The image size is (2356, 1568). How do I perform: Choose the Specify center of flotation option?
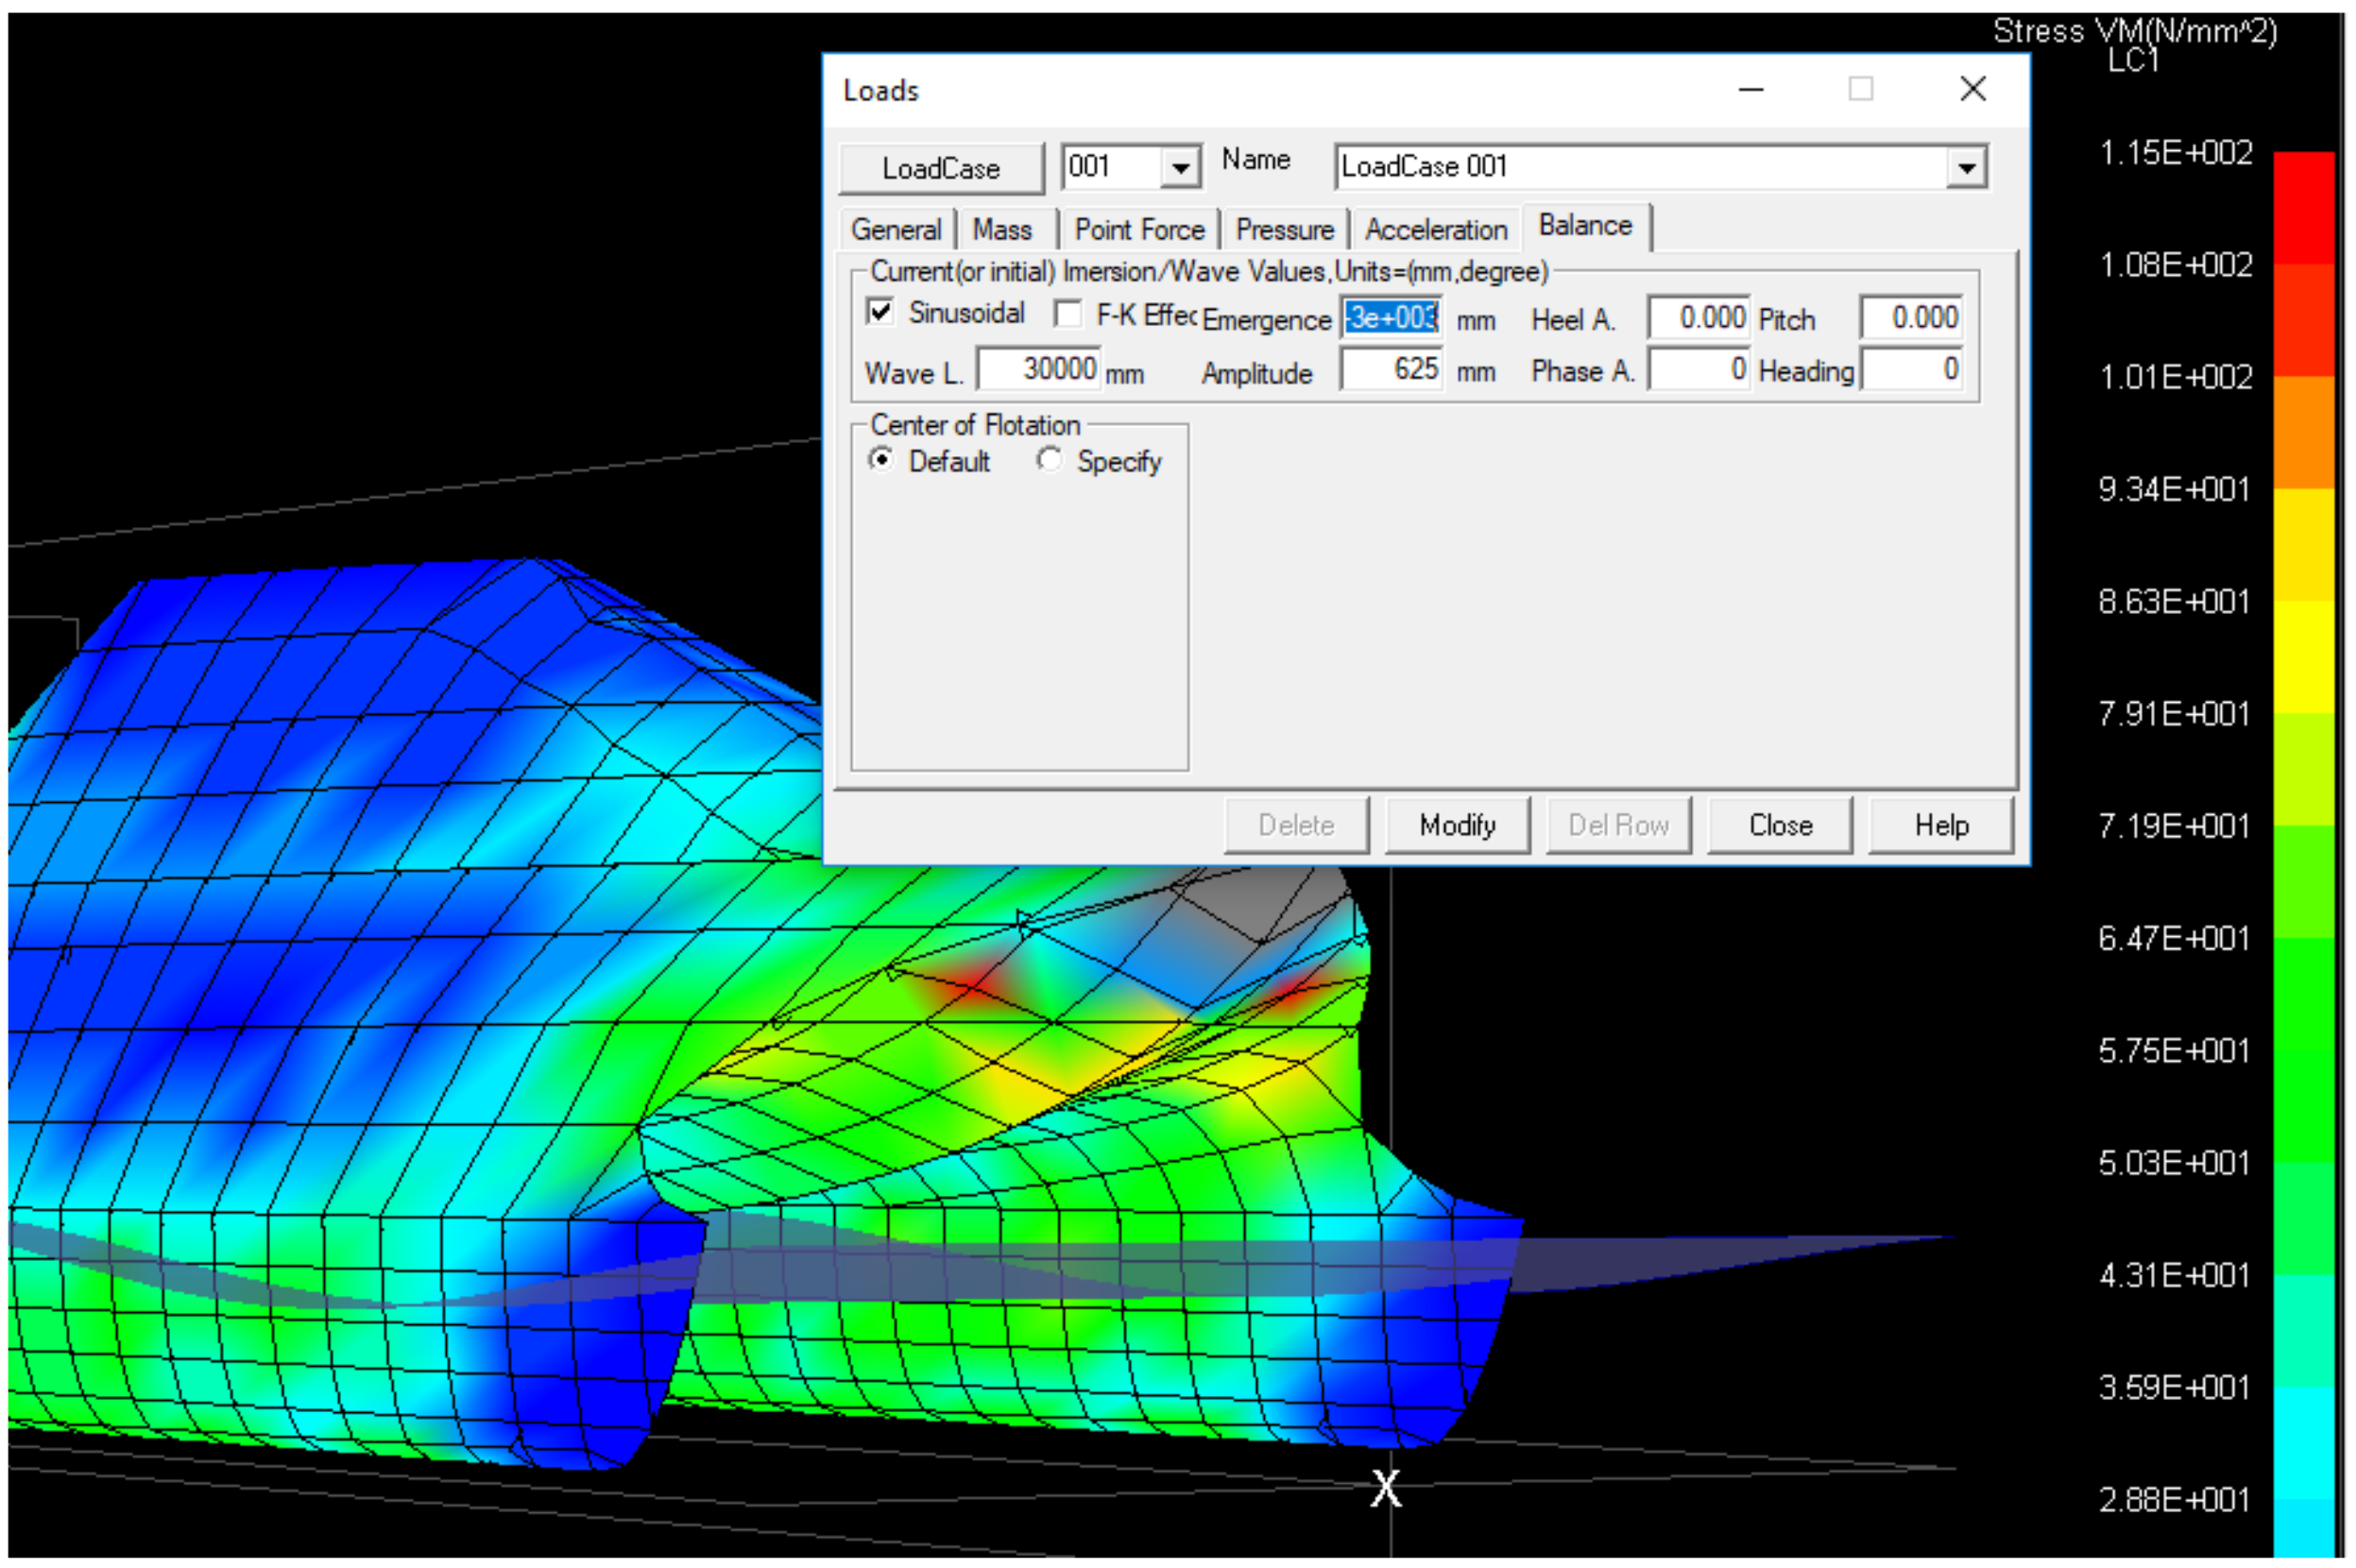[1049, 460]
